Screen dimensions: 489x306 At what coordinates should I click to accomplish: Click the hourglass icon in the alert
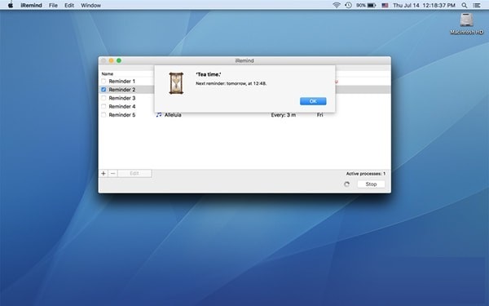click(x=176, y=83)
